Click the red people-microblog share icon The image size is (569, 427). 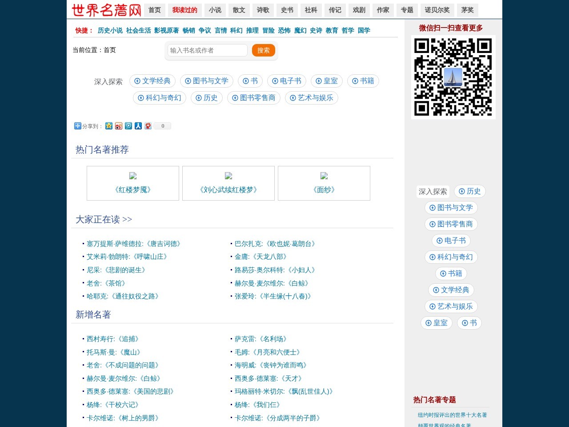(x=148, y=126)
